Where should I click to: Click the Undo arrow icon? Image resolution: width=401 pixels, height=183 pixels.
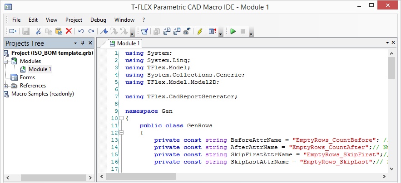(x=81, y=31)
